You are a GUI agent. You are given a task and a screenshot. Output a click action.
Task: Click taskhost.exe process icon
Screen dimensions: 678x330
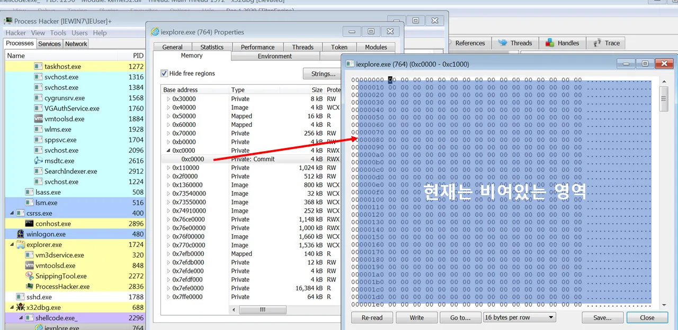click(x=38, y=67)
